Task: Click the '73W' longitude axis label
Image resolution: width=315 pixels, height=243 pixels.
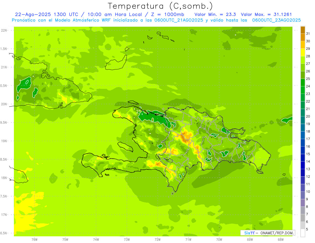Action: click(127, 239)
